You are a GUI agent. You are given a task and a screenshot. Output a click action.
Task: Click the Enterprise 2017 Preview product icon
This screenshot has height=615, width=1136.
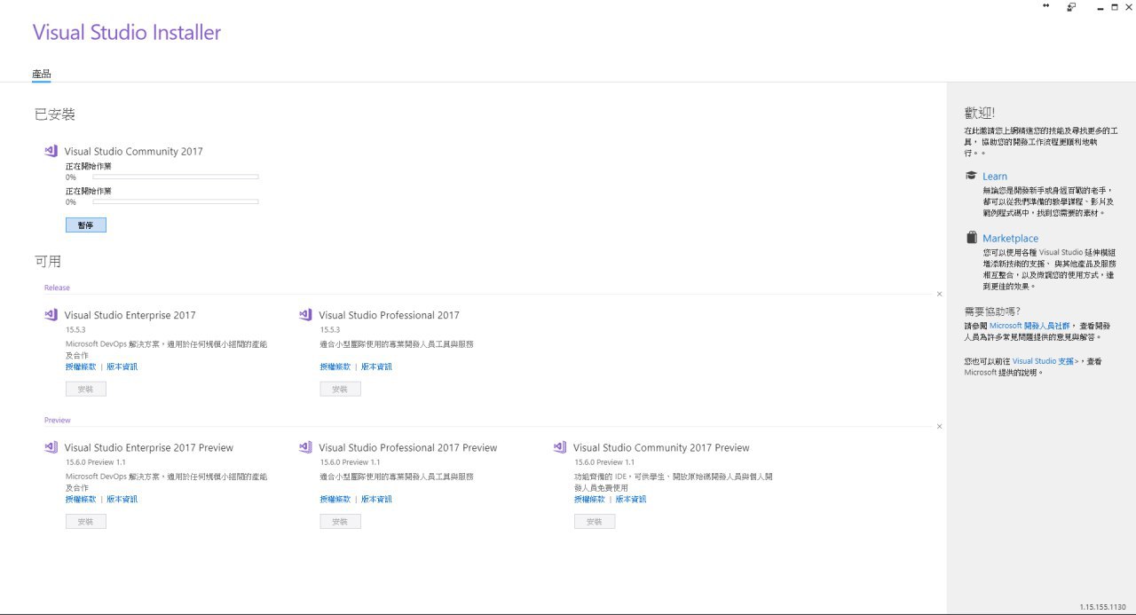point(51,447)
